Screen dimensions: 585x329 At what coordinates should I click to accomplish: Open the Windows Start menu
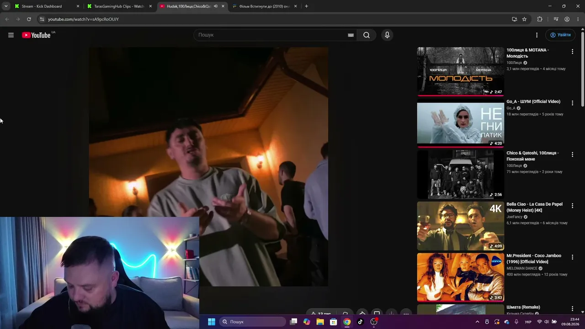point(212,322)
